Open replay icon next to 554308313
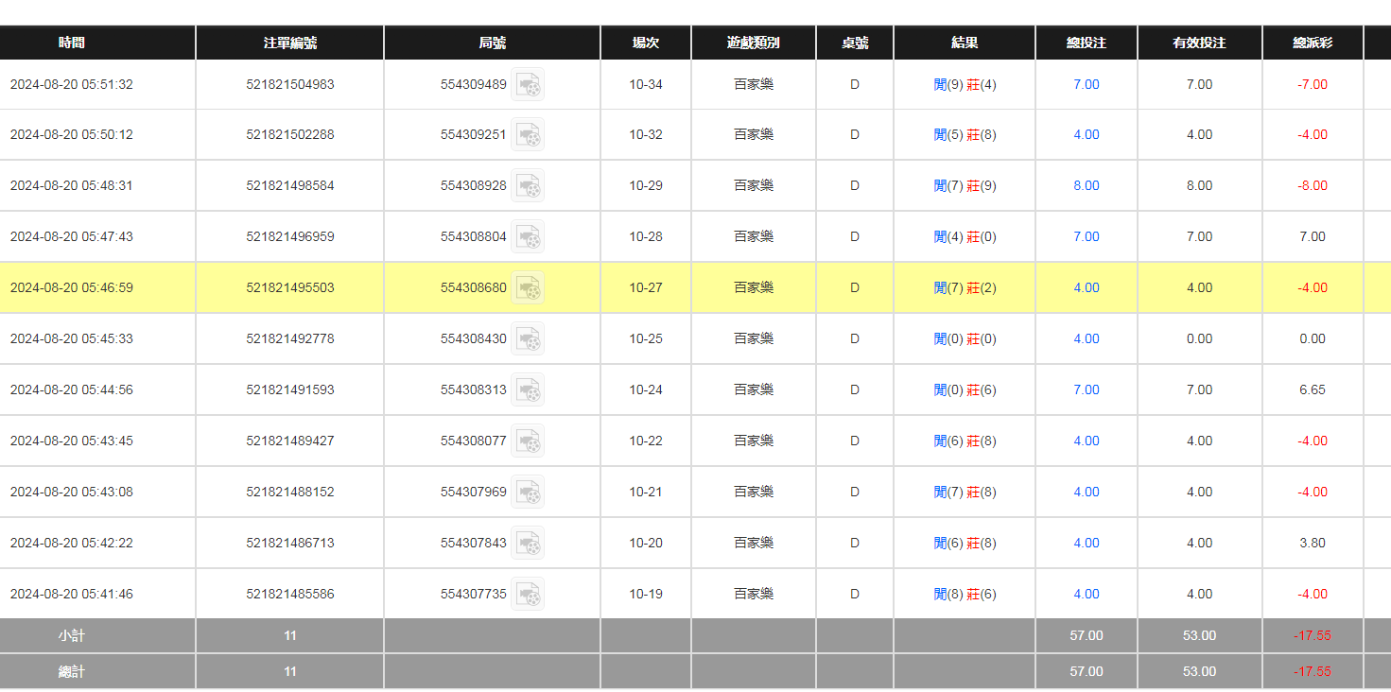1391x692 pixels. click(528, 390)
